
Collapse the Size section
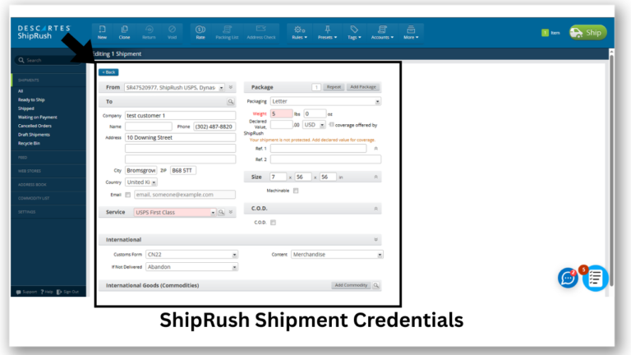click(x=375, y=177)
